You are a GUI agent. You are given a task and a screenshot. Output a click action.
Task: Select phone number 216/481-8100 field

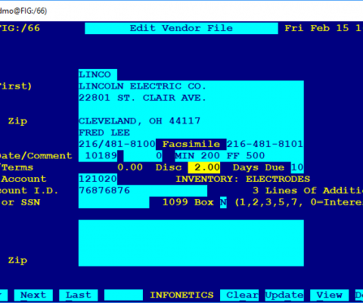pyautogui.click(x=117, y=145)
